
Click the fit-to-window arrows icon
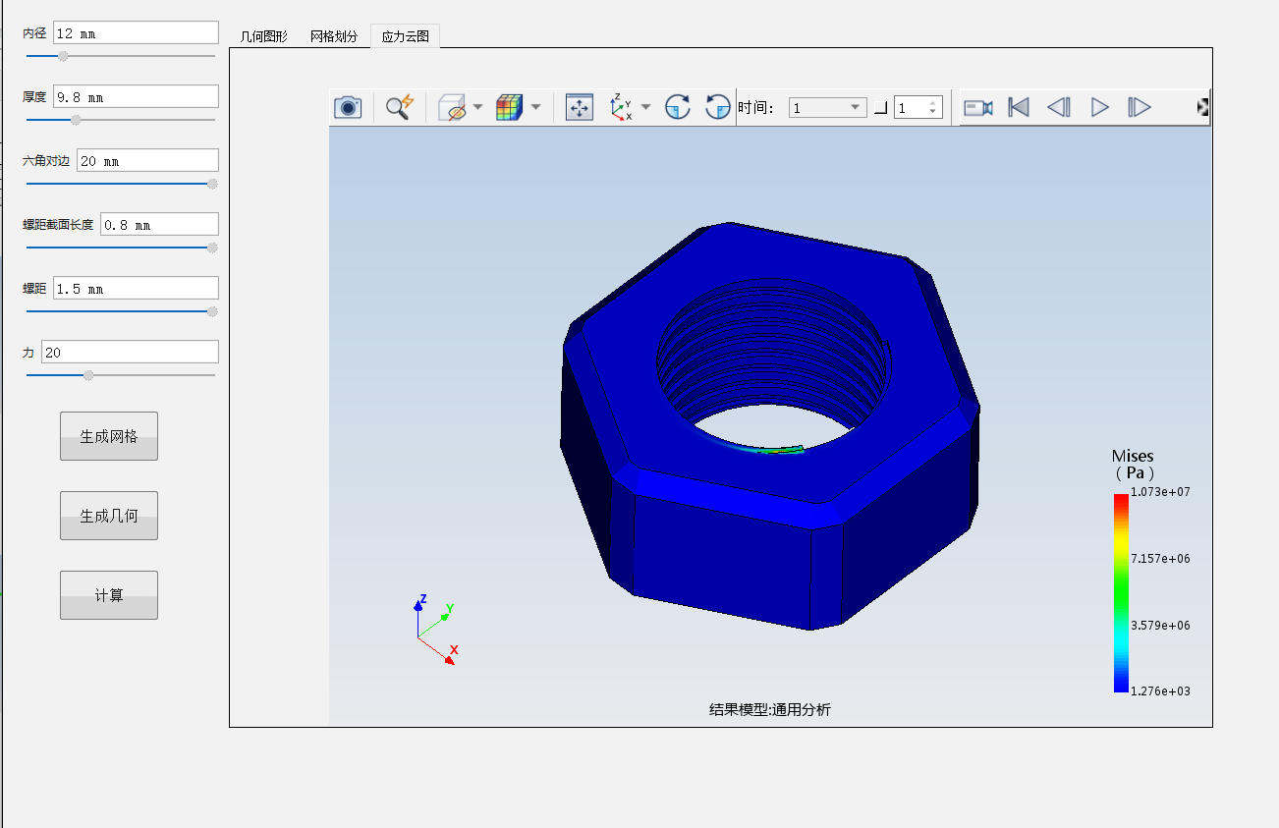click(580, 107)
